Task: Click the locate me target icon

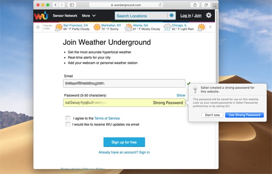Action: pyautogui.click(x=172, y=16)
